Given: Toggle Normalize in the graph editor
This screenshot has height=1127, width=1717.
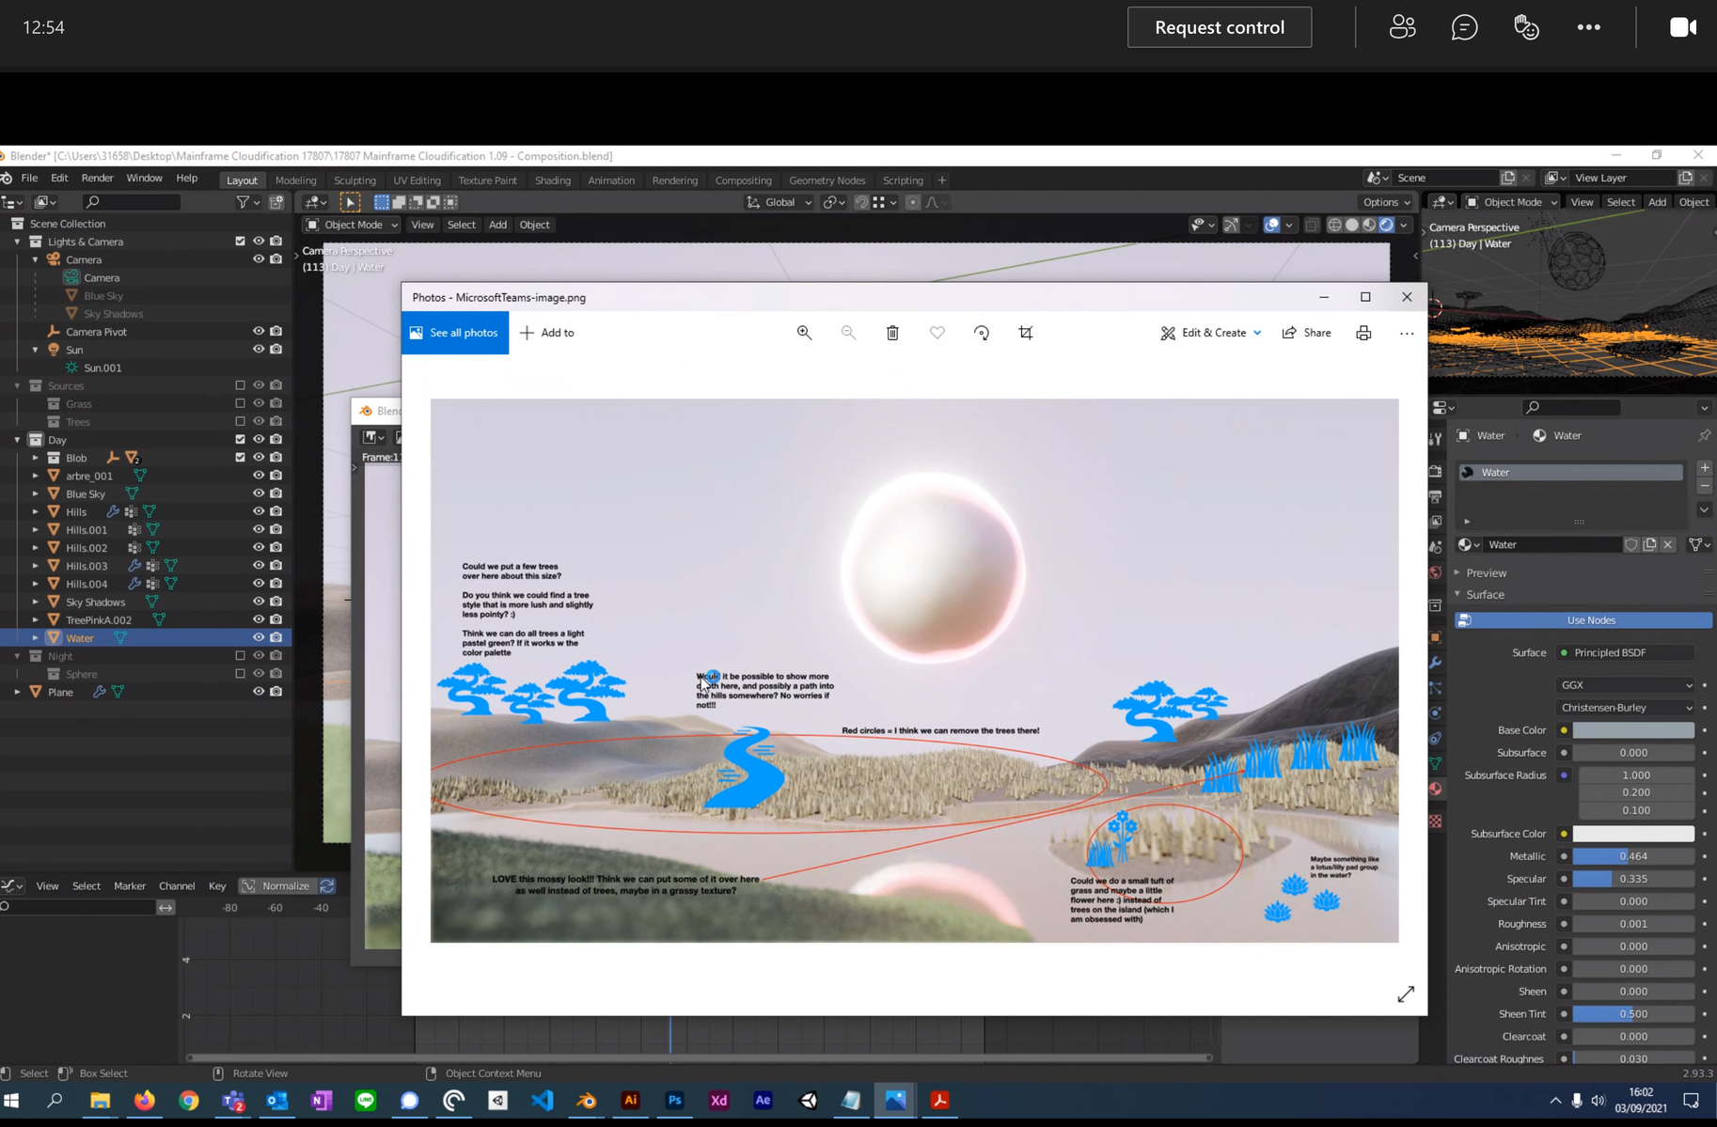Looking at the screenshot, I should (x=277, y=885).
